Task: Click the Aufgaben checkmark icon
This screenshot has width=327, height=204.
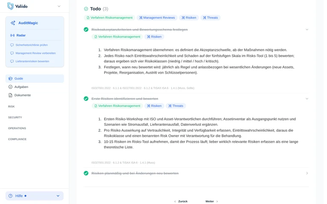Action: click(10, 87)
